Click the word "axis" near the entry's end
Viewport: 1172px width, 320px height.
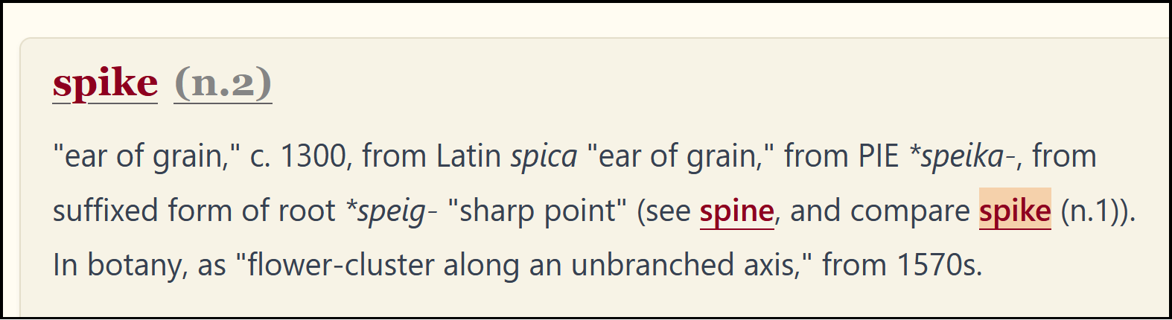tap(774, 265)
